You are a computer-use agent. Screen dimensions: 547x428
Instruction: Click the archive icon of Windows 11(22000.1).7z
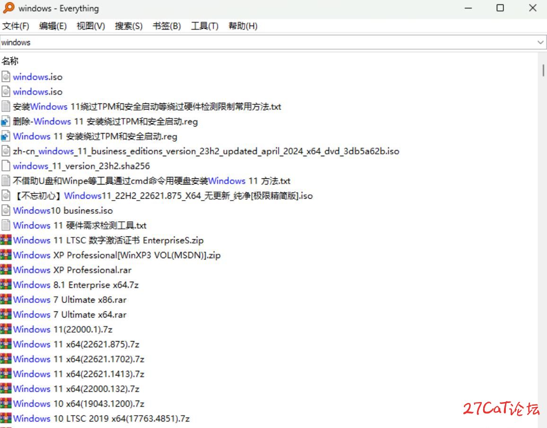click(x=6, y=329)
